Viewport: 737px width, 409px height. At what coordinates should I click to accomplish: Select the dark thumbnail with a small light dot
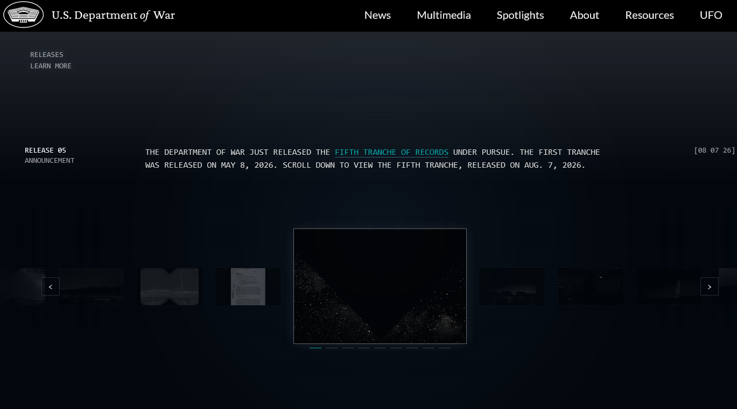(x=590, y=286)
